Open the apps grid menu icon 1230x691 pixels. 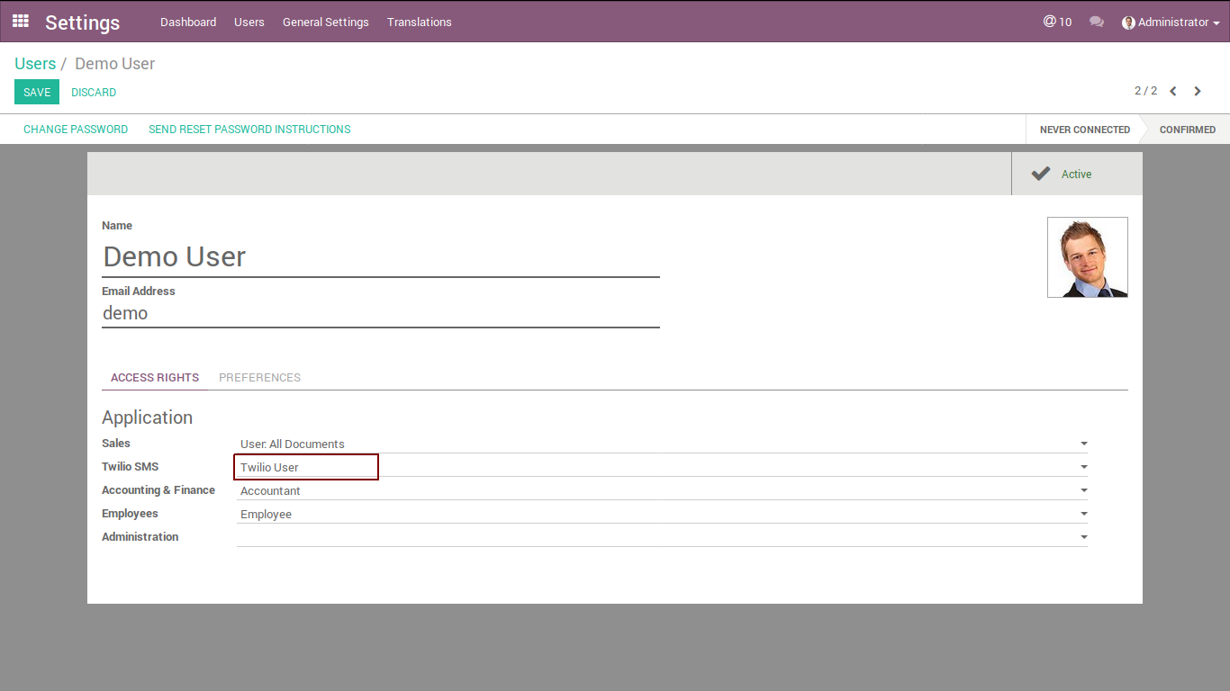click(x=20, y=22)
